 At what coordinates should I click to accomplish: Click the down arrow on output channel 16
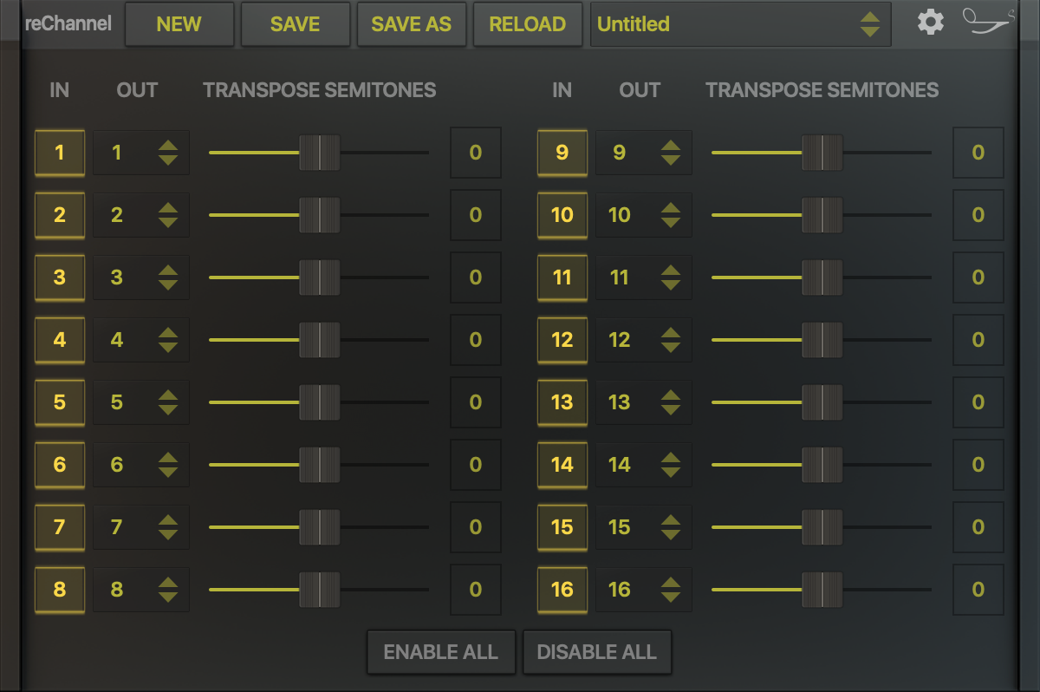click(671, 597)
